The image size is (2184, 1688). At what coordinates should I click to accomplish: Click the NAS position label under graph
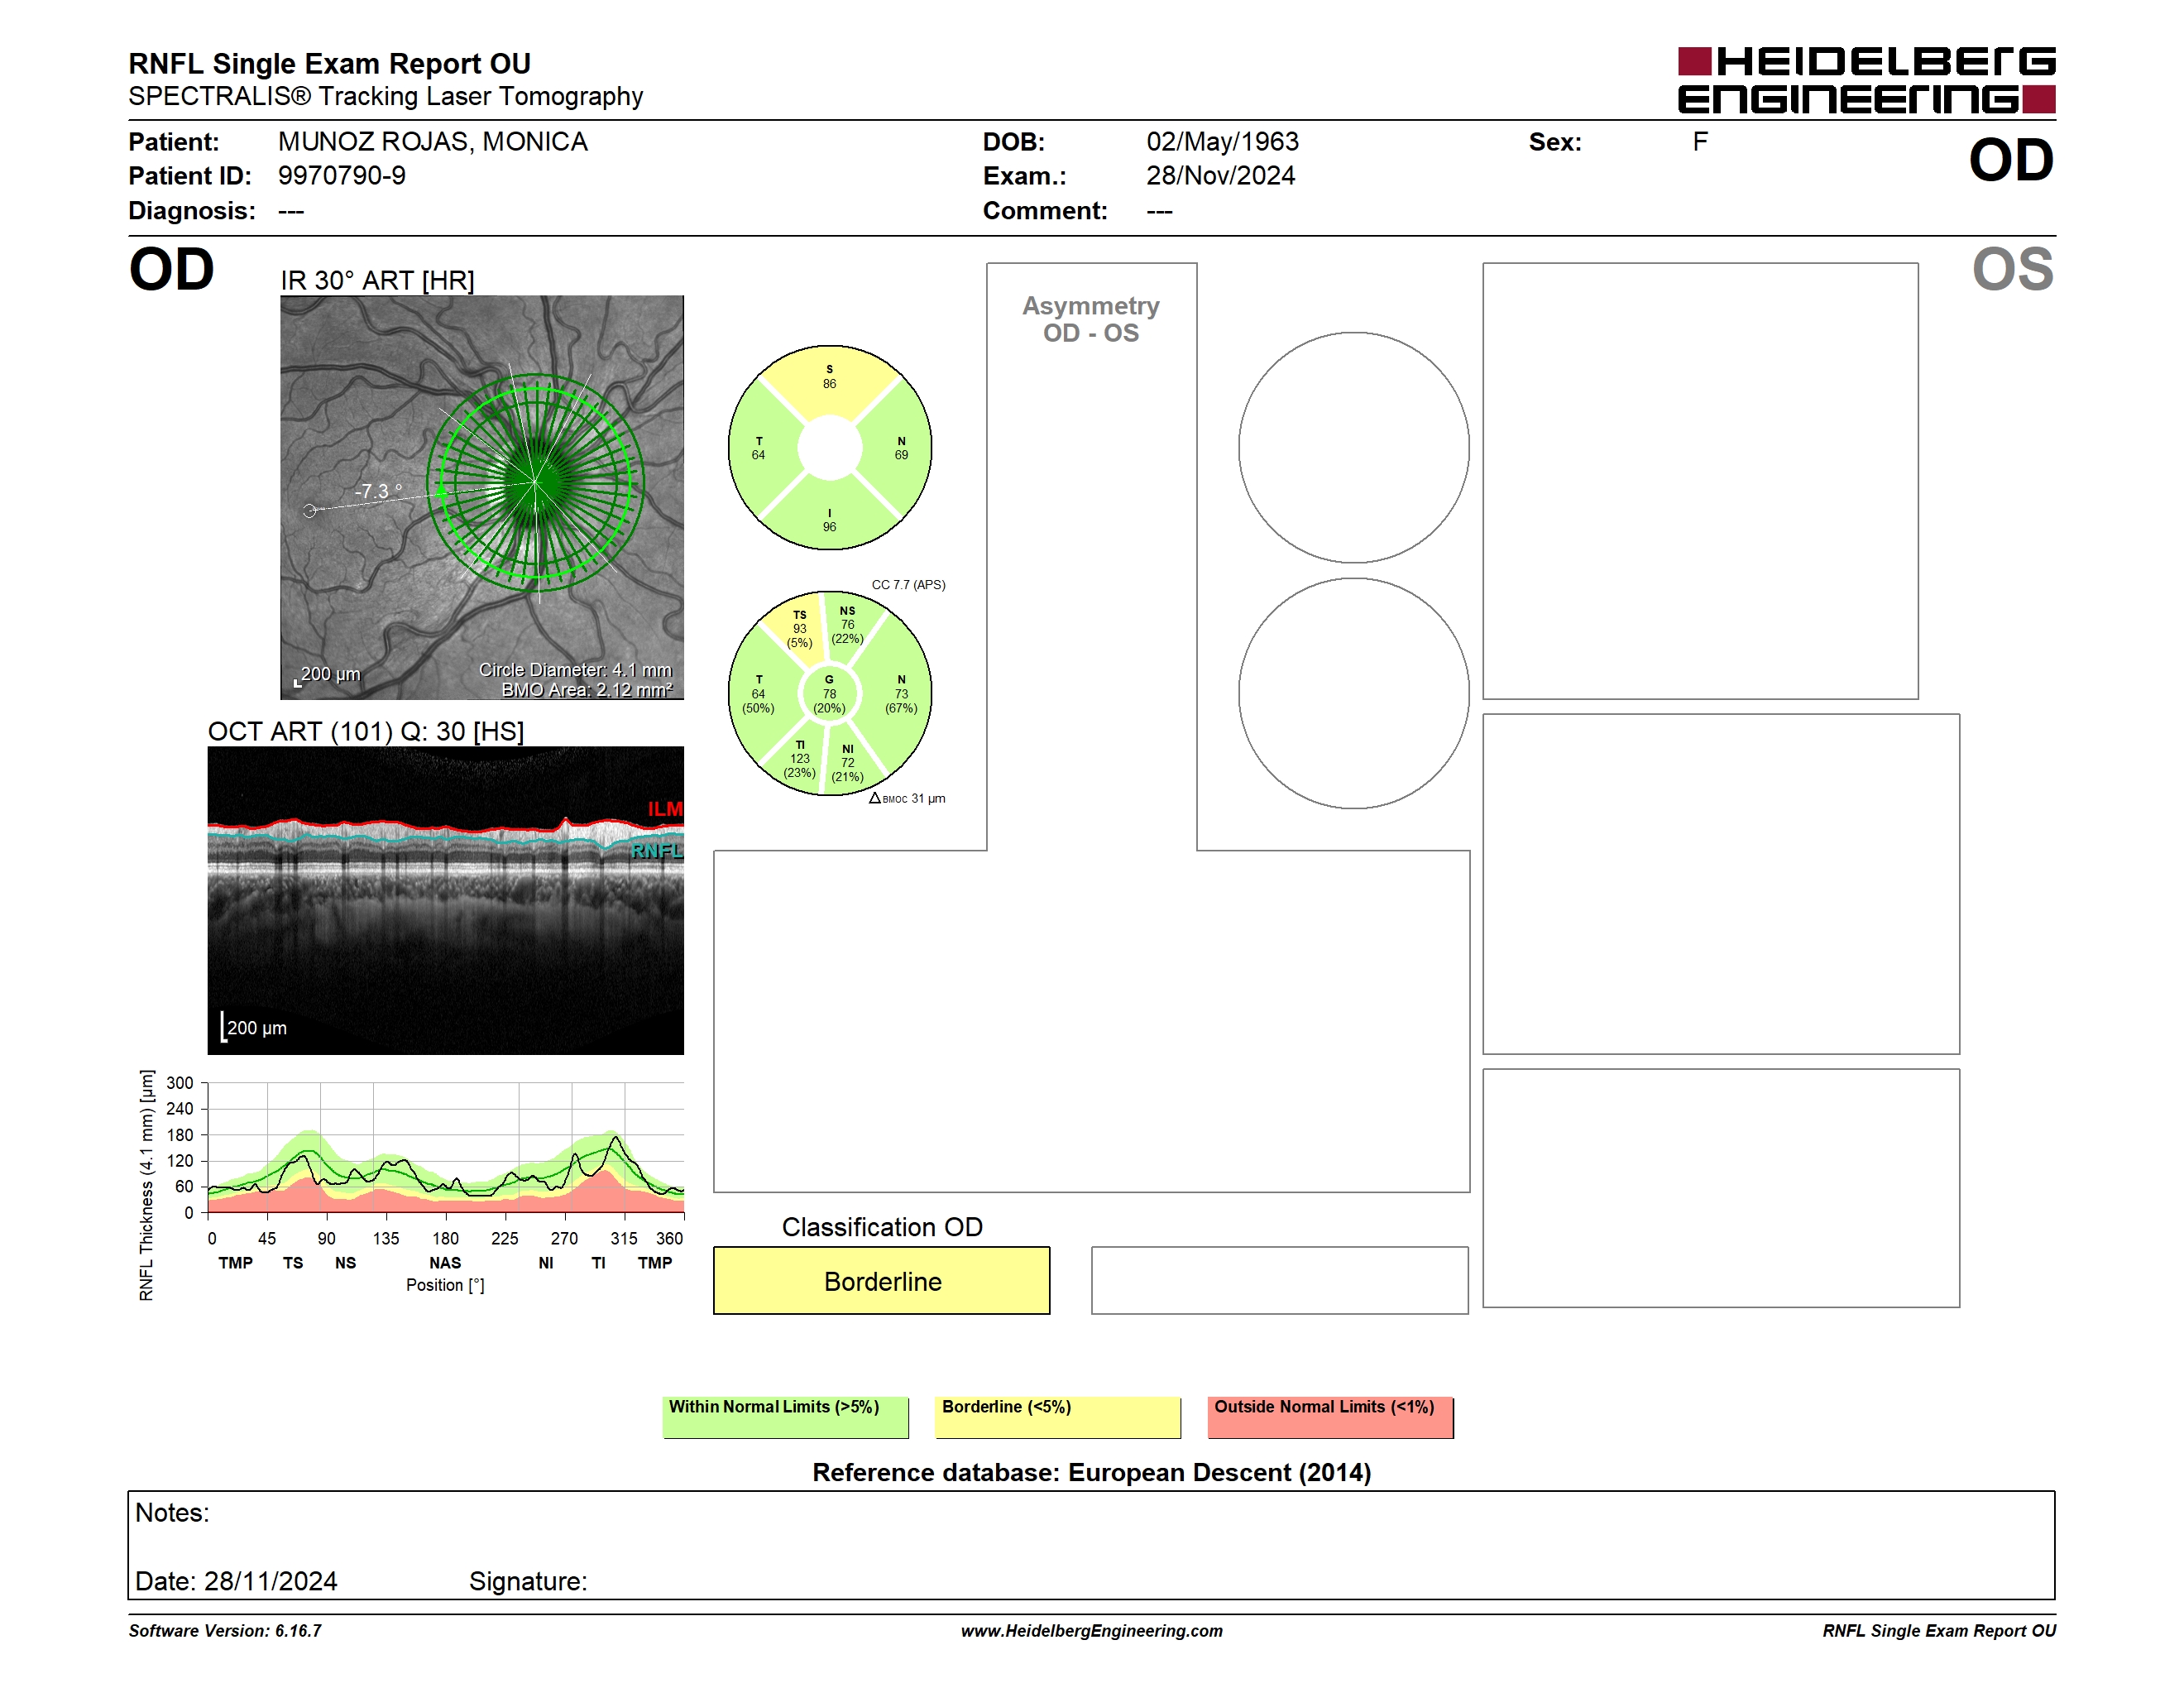pos(445,1262)
